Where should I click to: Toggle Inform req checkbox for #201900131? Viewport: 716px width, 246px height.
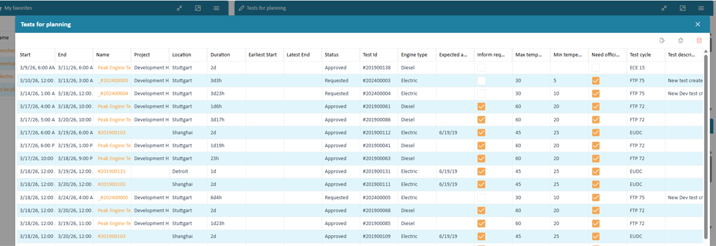coord(481,172)
